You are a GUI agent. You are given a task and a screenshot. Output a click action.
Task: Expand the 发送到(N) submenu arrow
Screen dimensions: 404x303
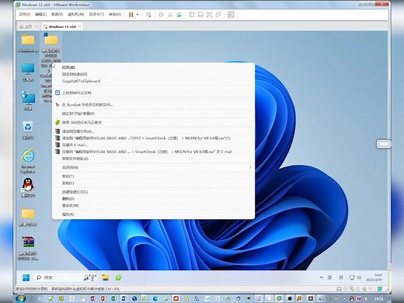coord(250,167)
